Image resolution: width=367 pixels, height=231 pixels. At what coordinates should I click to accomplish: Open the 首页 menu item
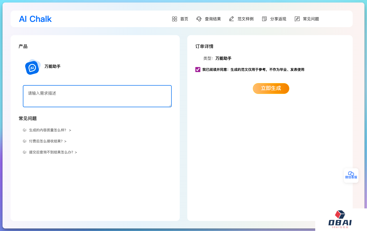point(184,19)
